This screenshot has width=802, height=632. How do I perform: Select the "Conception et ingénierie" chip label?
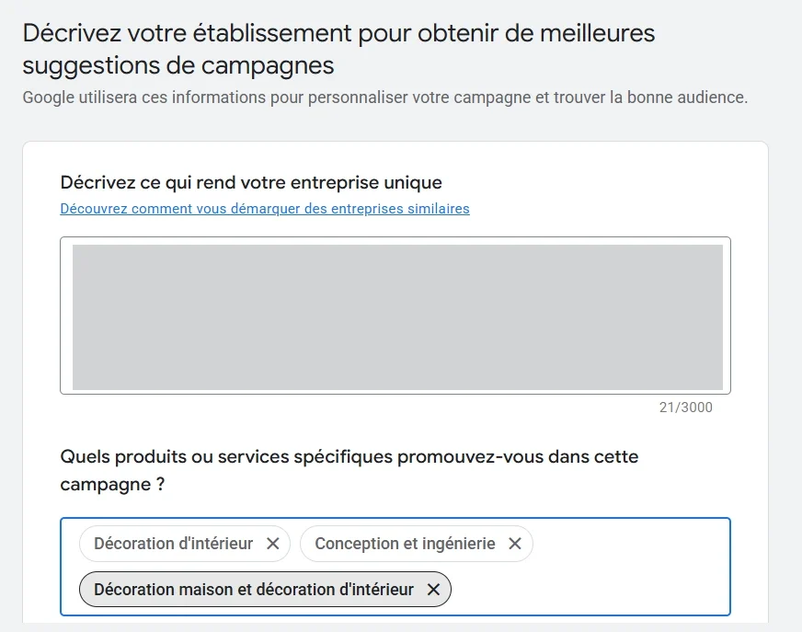point(405,544)
